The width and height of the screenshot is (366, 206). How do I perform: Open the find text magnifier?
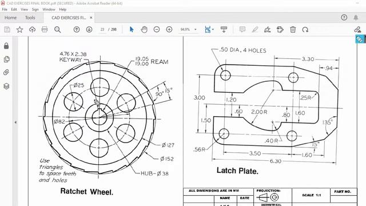(57, 29)
